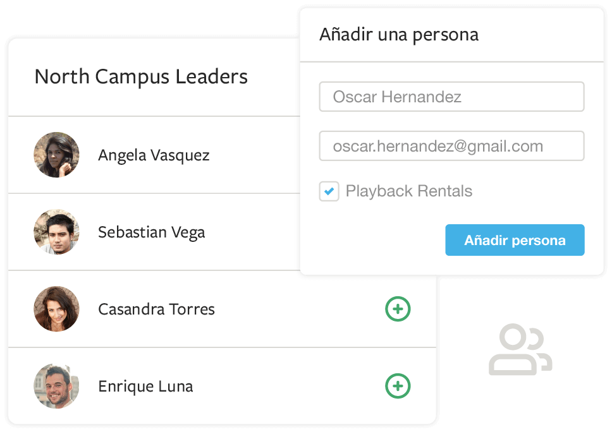Screen dimensions: 612x432
Task: Click the Playback Rentals checkbox label text
Action: click(408, 191)
